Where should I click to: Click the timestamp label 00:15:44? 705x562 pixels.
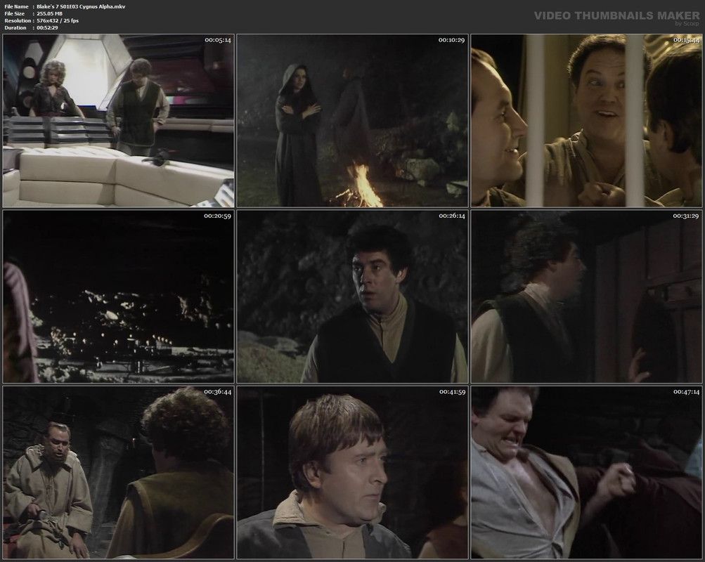[x=685, y=40]
